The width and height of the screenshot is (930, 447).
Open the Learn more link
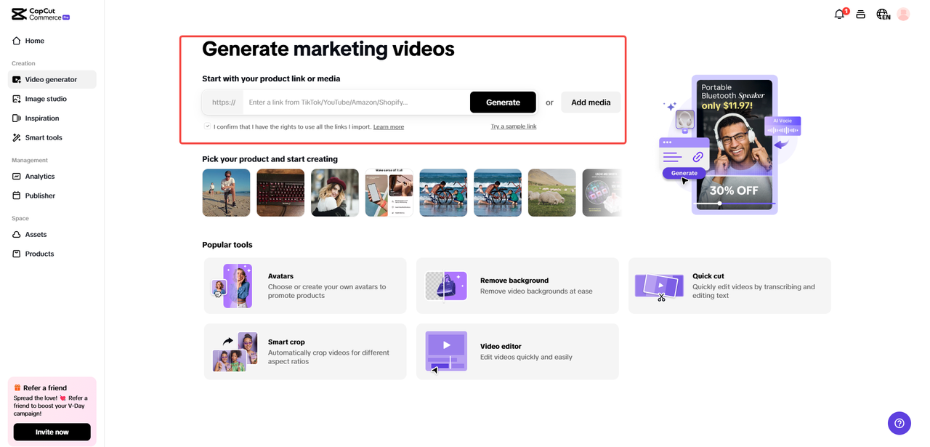tap(389, 126)
